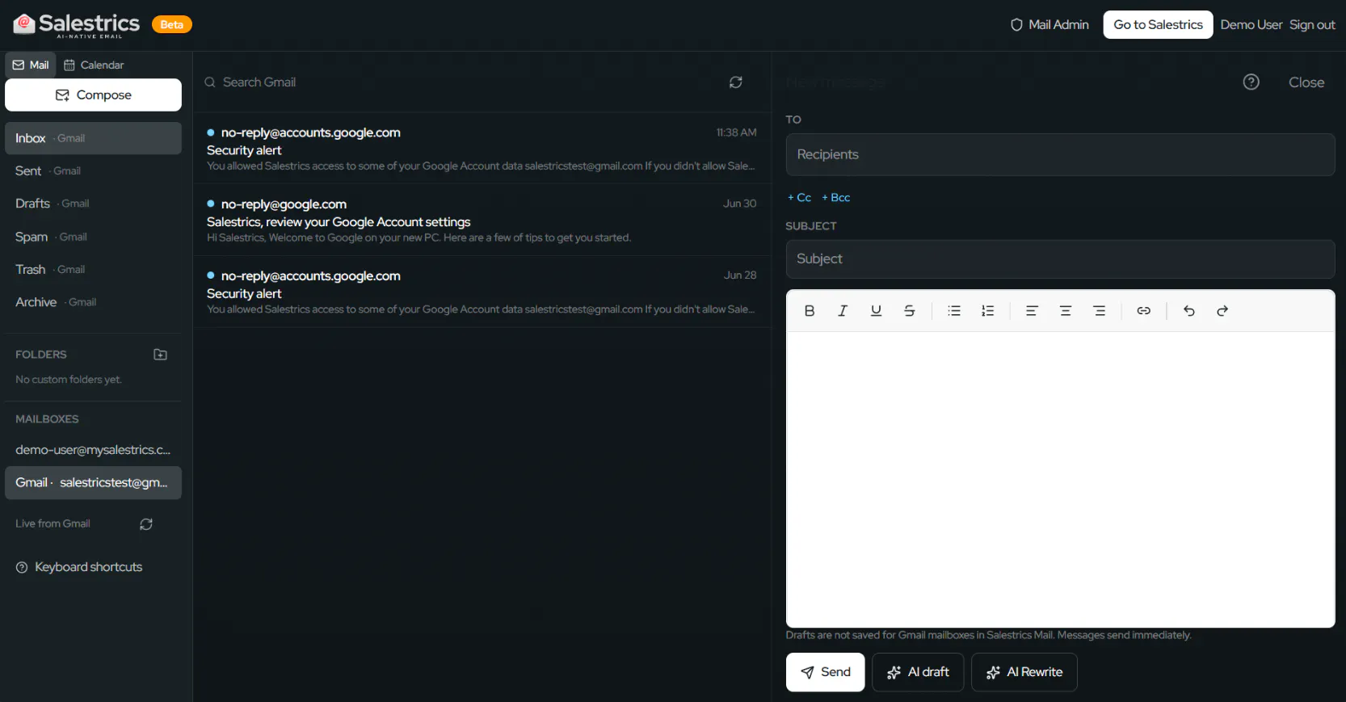Go to Salestrics

point(1158,24)
